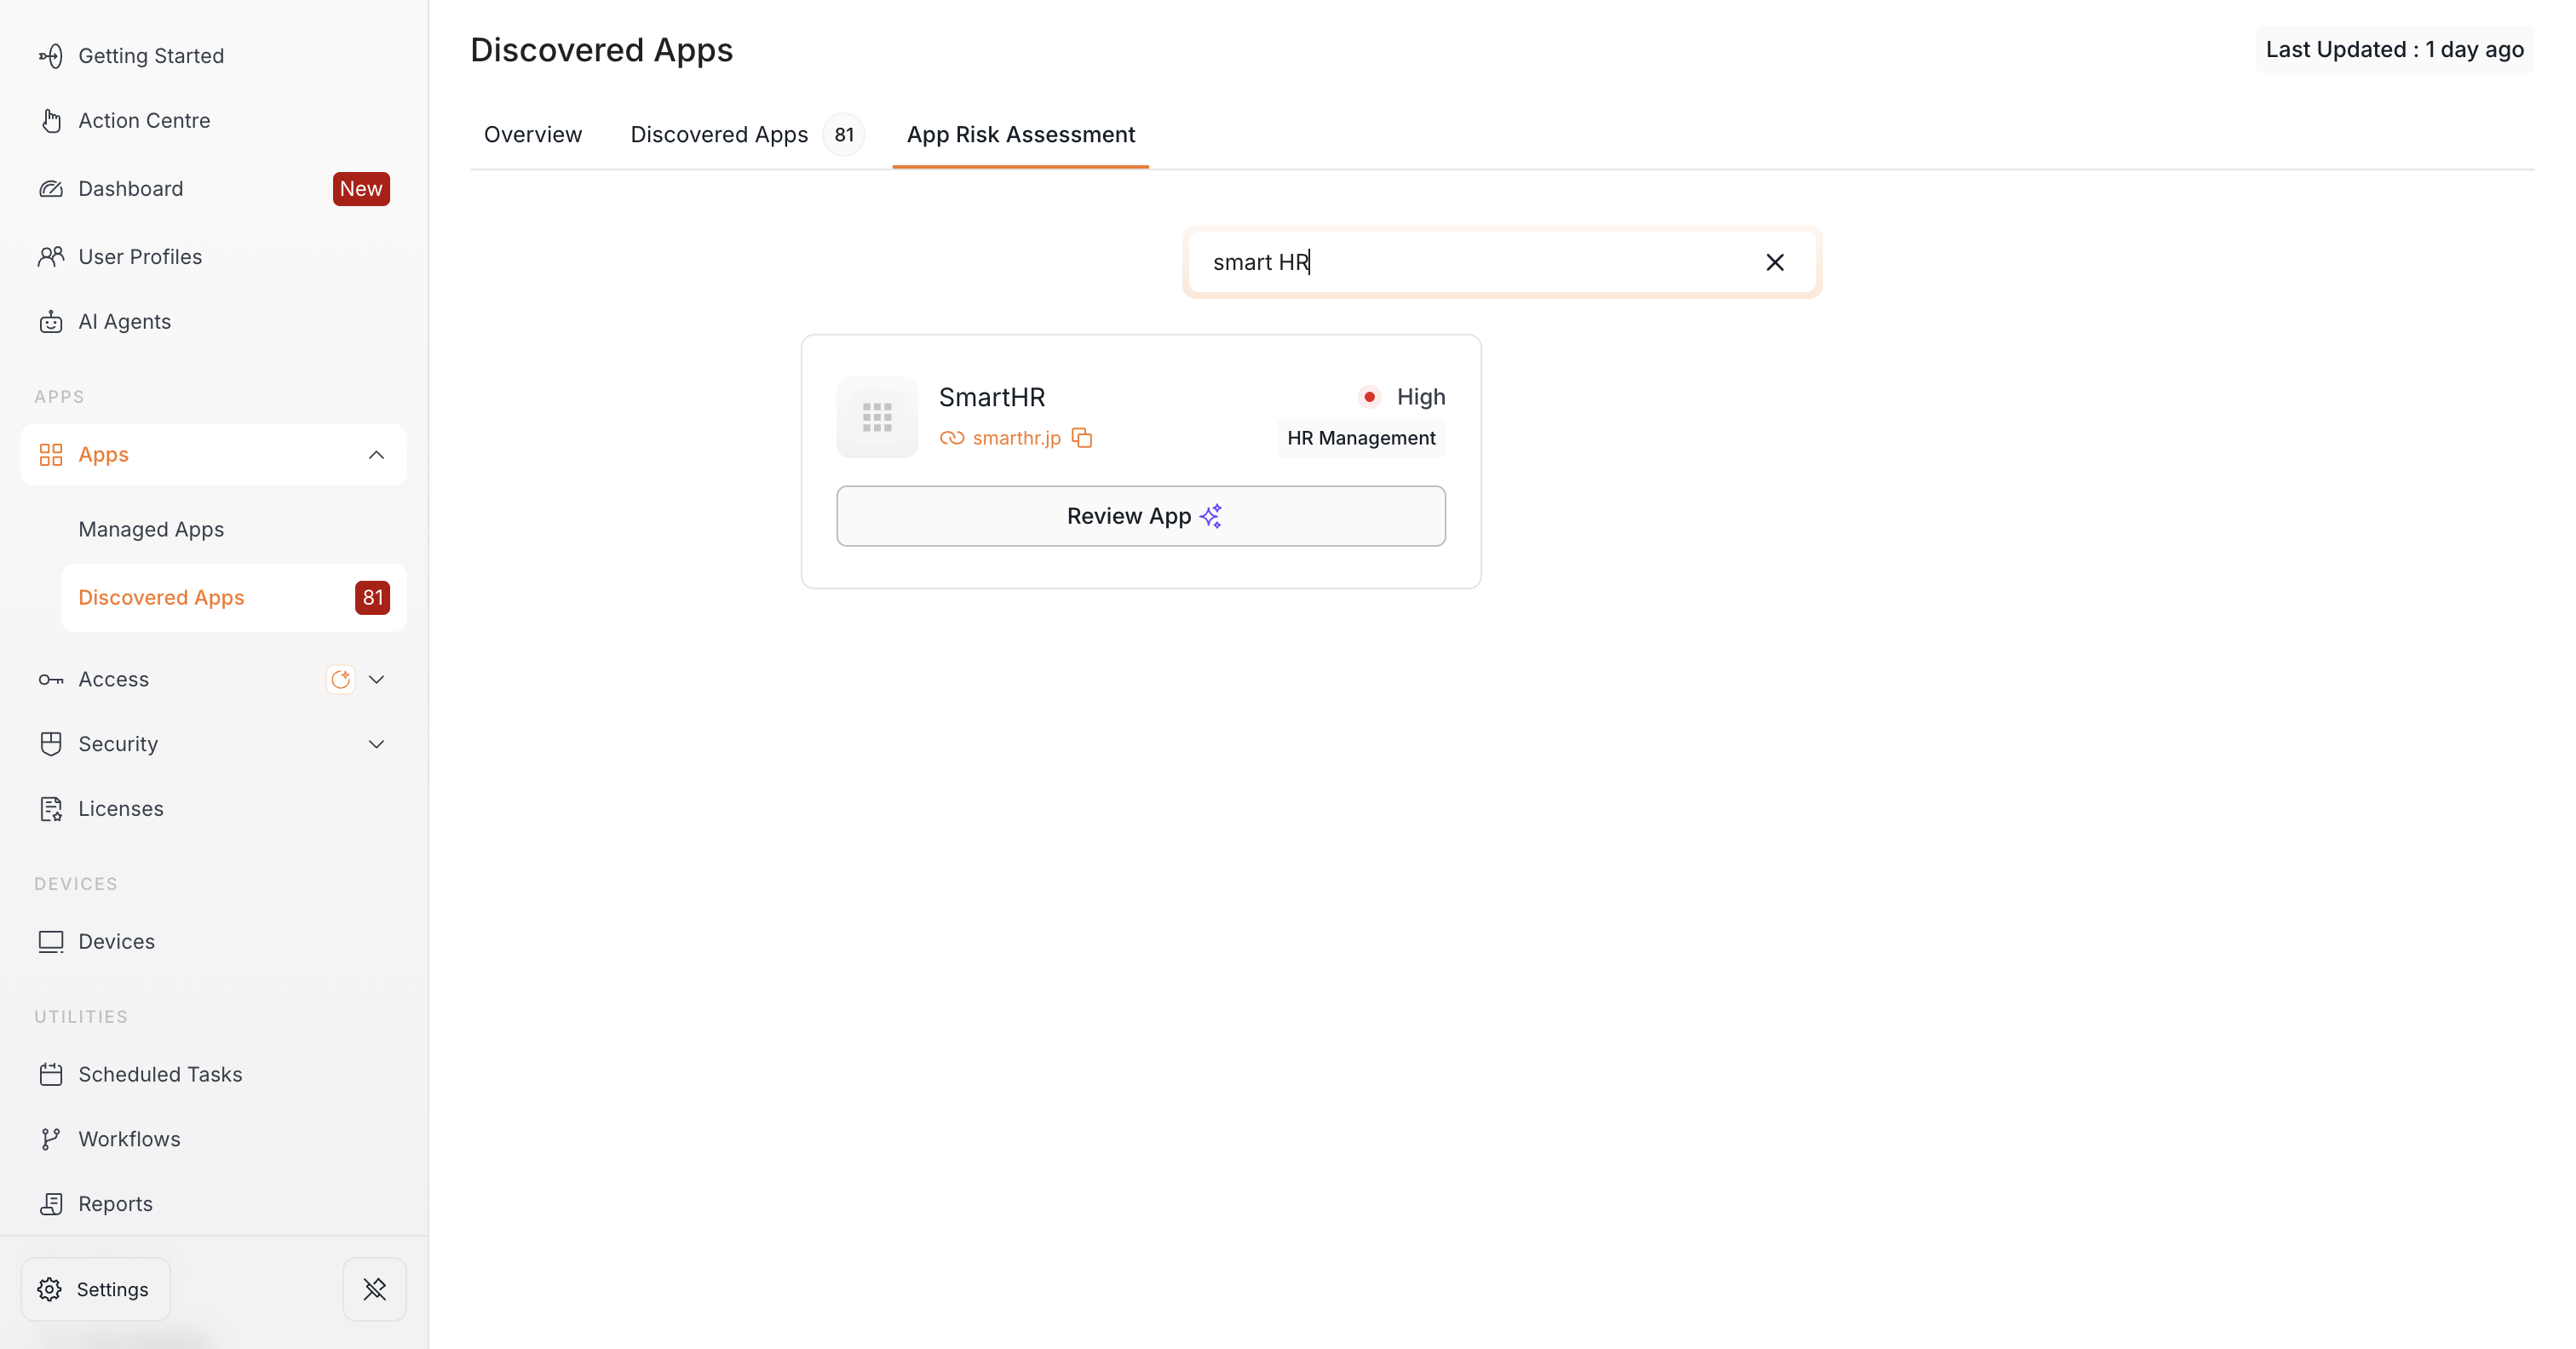The width and height of the screenshot is (2576, 1349).
Task: Open the Licenses page
Action: [121, 809]
